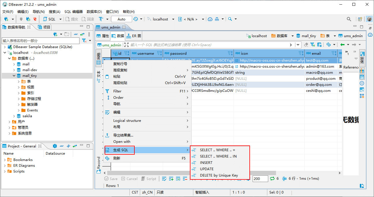Select DELETE by Unique Key submenu item
Image resolution: width=374 pixels, height=197 pixels.
pyautogui.click(x=220, y=175)
